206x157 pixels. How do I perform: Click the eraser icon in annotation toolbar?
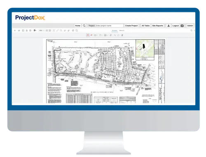122,35
